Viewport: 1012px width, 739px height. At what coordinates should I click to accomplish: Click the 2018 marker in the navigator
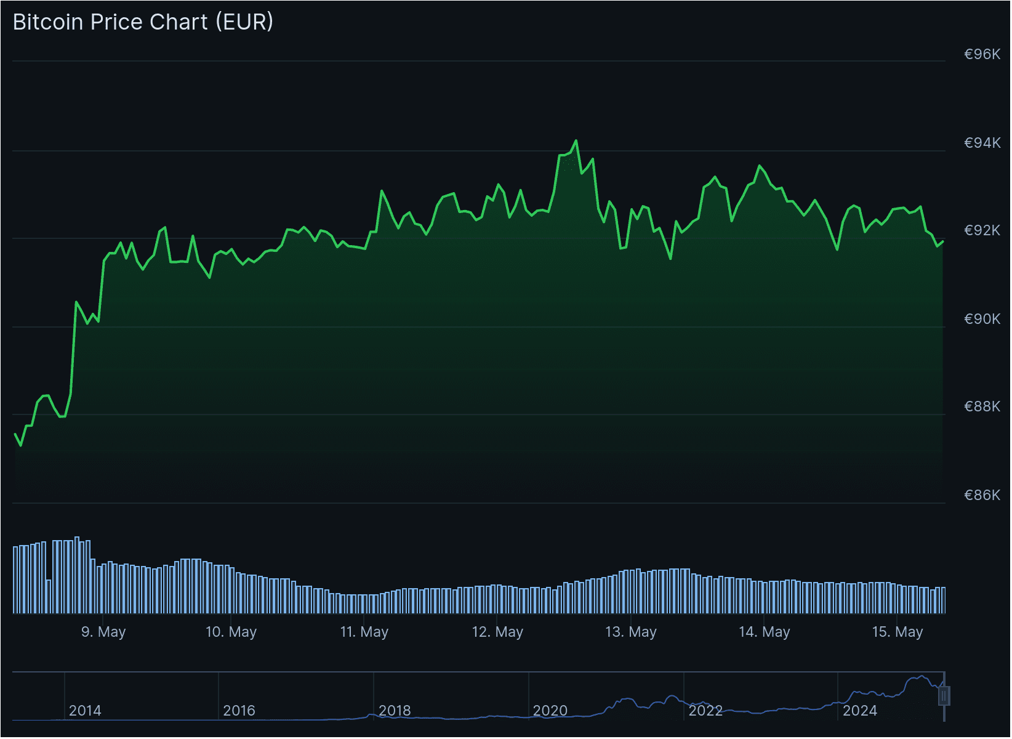(x=395, y=711)
